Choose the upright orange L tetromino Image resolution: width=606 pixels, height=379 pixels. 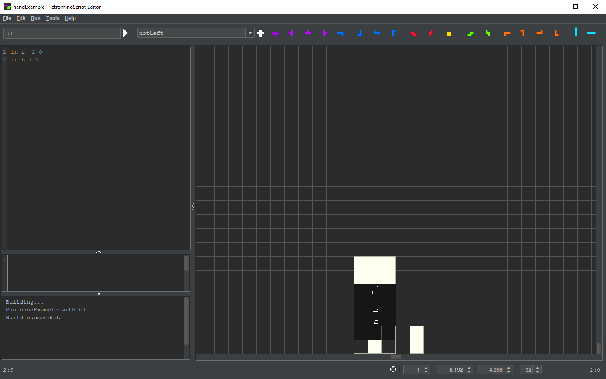click(557, 33)
